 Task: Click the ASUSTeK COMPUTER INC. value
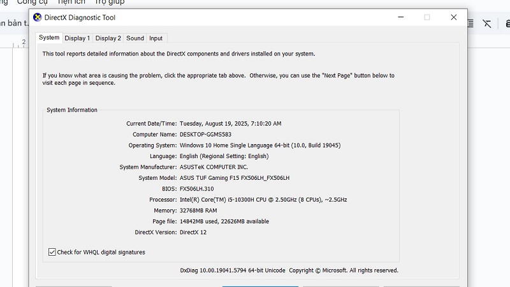(214, 167)
